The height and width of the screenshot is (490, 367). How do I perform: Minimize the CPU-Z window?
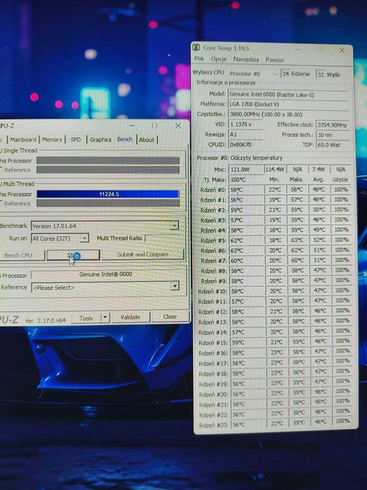pos(131,125)
